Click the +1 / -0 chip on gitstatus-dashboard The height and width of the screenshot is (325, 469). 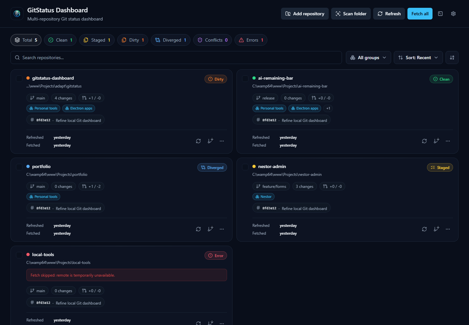point(92,98)
